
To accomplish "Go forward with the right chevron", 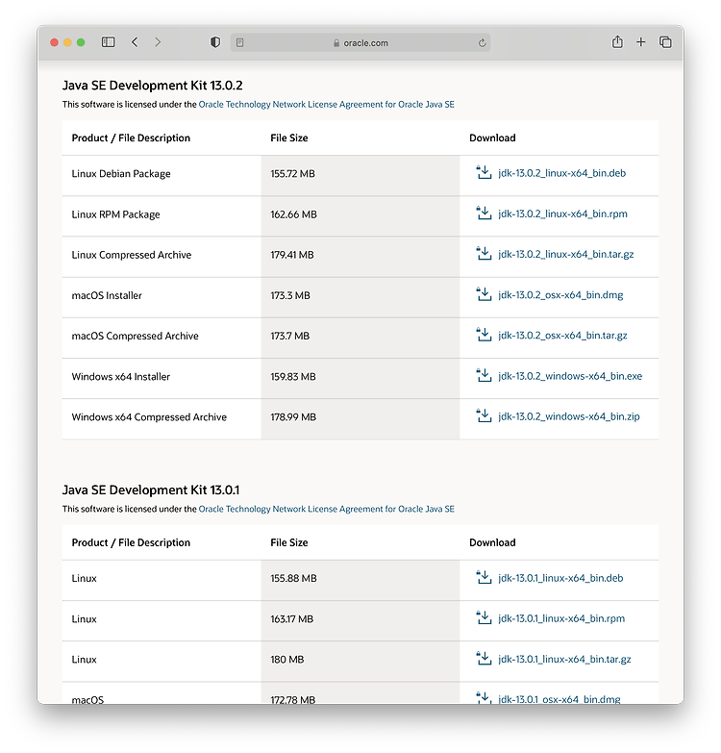I will (158, 42).
